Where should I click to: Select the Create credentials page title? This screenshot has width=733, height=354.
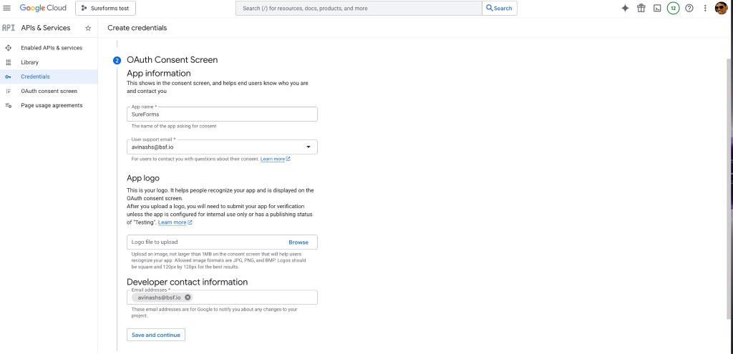tap(137, 28)
